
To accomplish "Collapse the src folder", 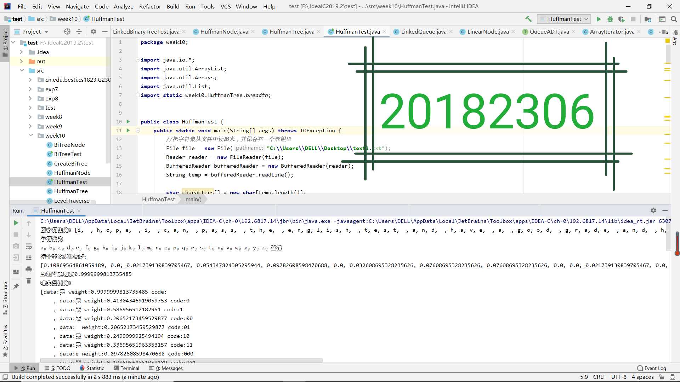I will point(22,70).
